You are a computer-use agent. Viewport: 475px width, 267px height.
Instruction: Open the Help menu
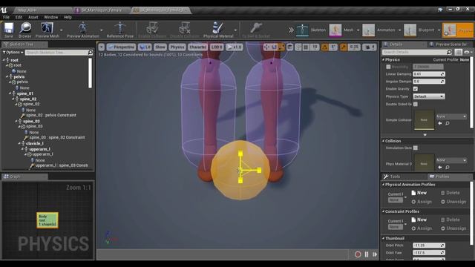tap(68, 17)
